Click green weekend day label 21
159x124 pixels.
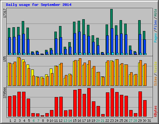102,121
